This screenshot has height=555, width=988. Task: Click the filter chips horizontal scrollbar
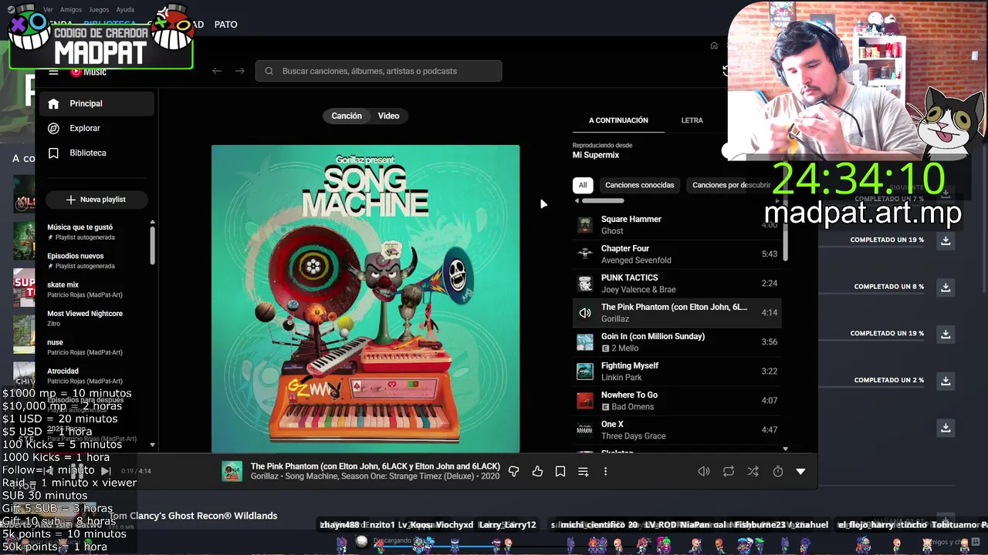click(602, 200)
